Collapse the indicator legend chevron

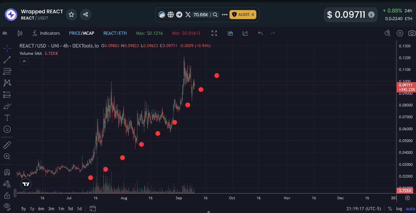(24, 61)
